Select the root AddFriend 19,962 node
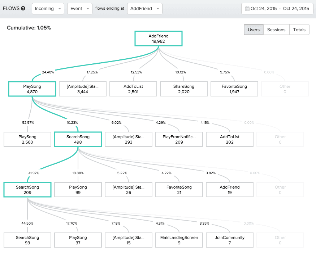 point(159,39)
